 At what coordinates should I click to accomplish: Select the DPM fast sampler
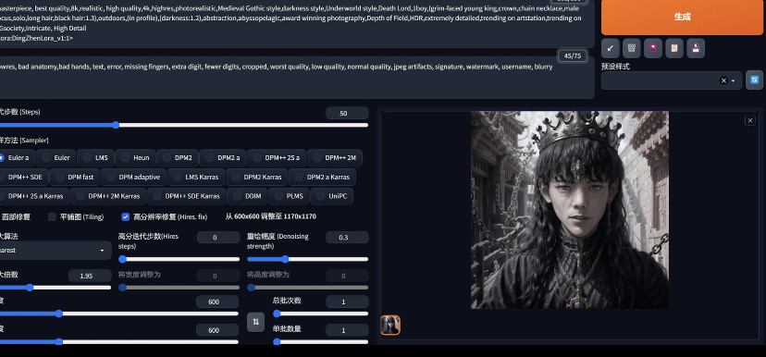pyautogui.click(x=75, y=177)
